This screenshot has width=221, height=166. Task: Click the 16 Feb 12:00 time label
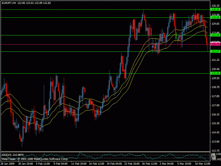(x=97, y=164)
